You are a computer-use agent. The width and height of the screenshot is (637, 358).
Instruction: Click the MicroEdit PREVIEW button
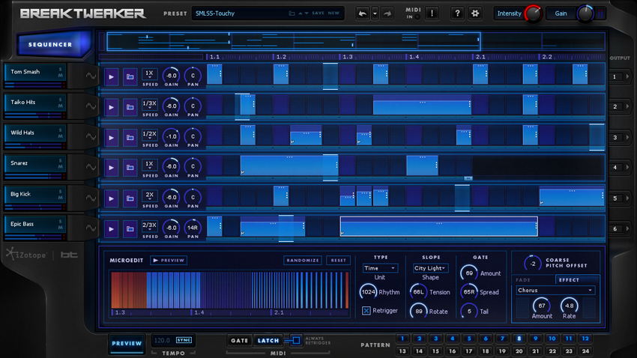[169, 260]
